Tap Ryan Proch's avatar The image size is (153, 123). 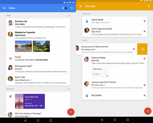coord(87,30)
